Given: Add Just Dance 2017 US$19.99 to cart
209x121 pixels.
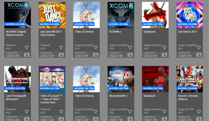Looking at the screenshot, I should pyautogui.click(x=199, y=55).
